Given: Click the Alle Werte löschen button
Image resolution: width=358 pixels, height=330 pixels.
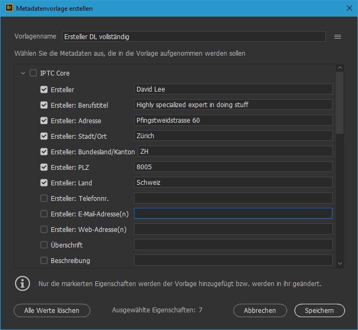Looking at the screenshot, I should (x=52, y=310).
